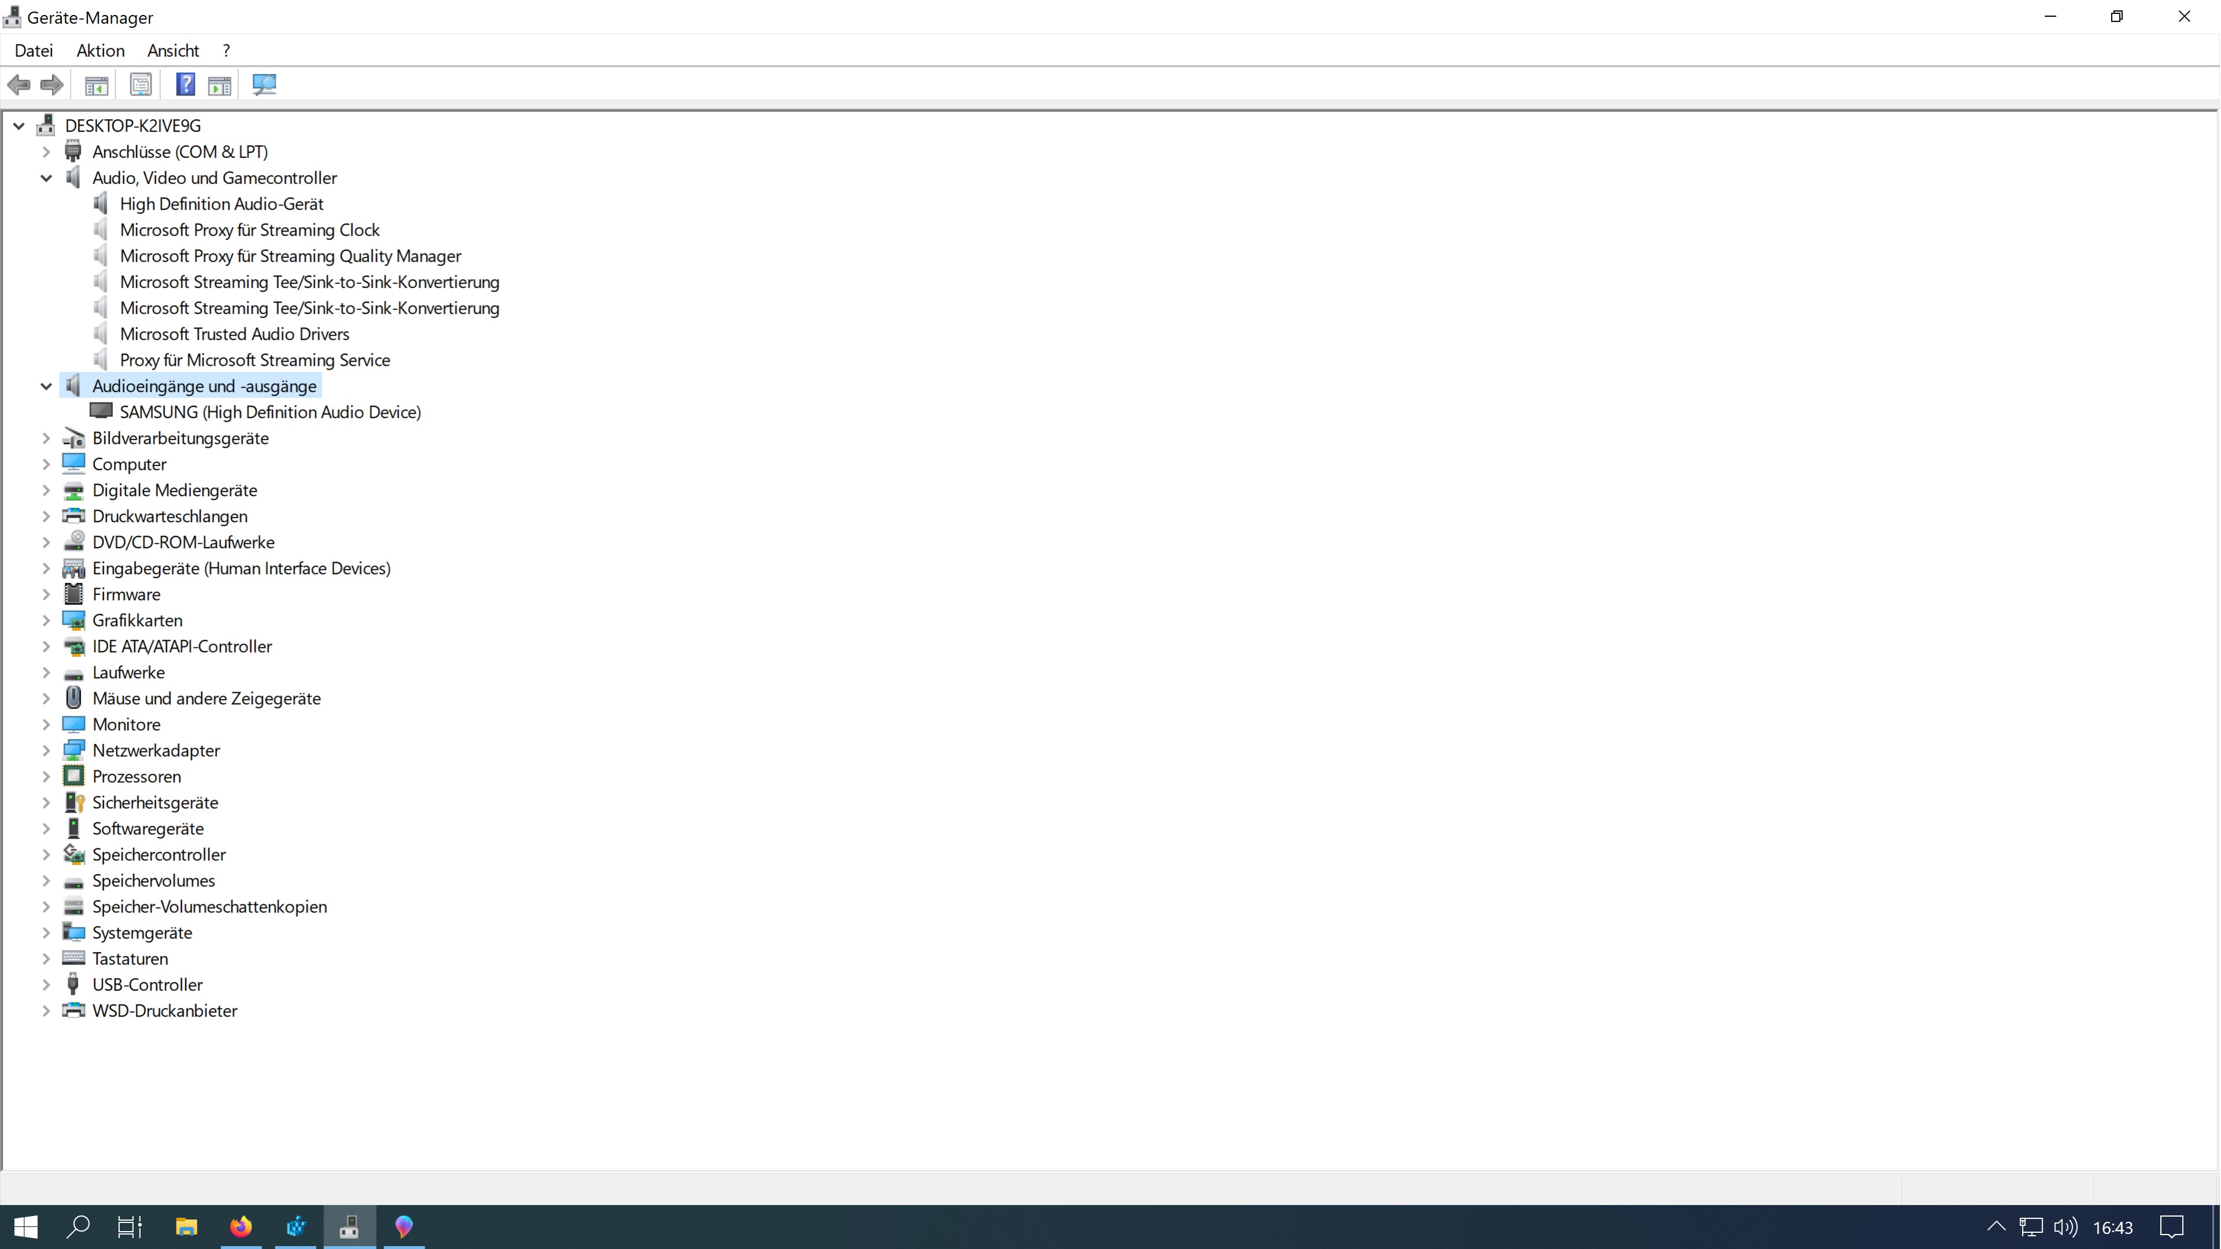Click the back arrow toolbar icon
Screen dimensions: 2221x1249
19,84
